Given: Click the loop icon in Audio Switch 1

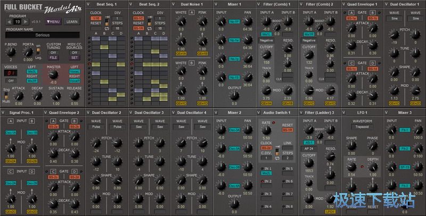Looking at the screenshot, I should point(277,158).
